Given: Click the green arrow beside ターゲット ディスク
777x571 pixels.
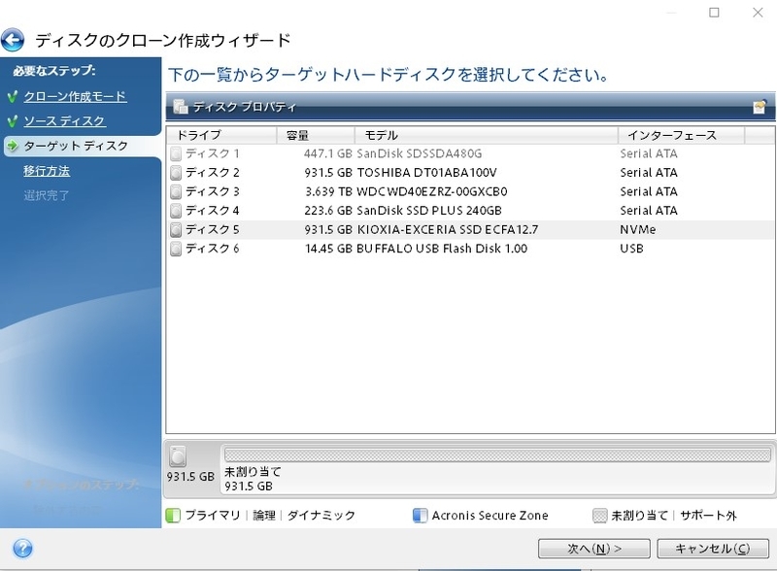Looking at the screenshot, I should pos(13,146).
